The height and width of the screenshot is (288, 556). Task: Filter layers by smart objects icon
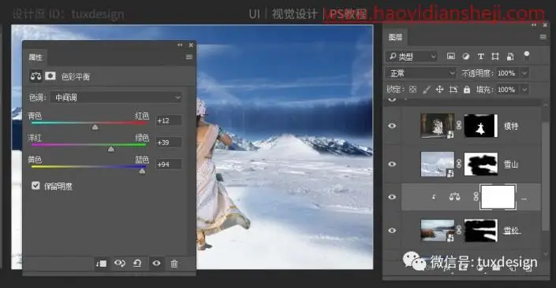(x=510, y=56)
